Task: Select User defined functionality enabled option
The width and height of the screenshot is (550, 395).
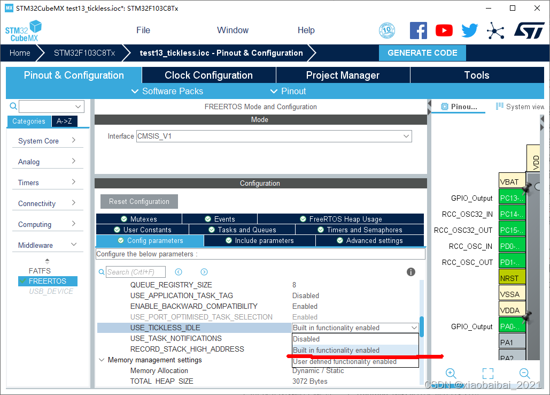Action: pos(355,362)
